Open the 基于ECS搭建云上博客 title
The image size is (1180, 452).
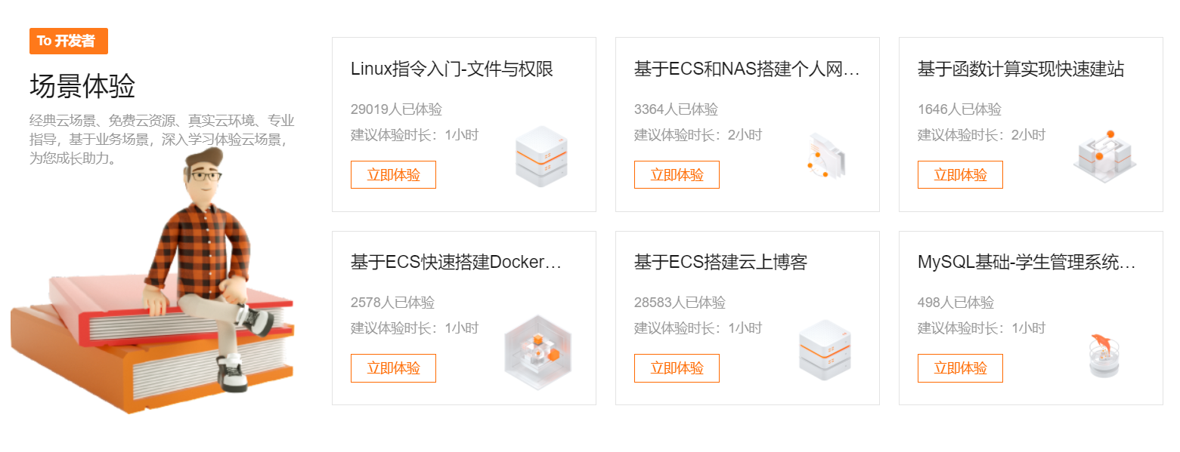pyautogui.click(x=720, y=263)
